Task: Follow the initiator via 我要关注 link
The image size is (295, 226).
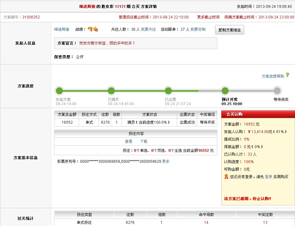Action: 148,29
